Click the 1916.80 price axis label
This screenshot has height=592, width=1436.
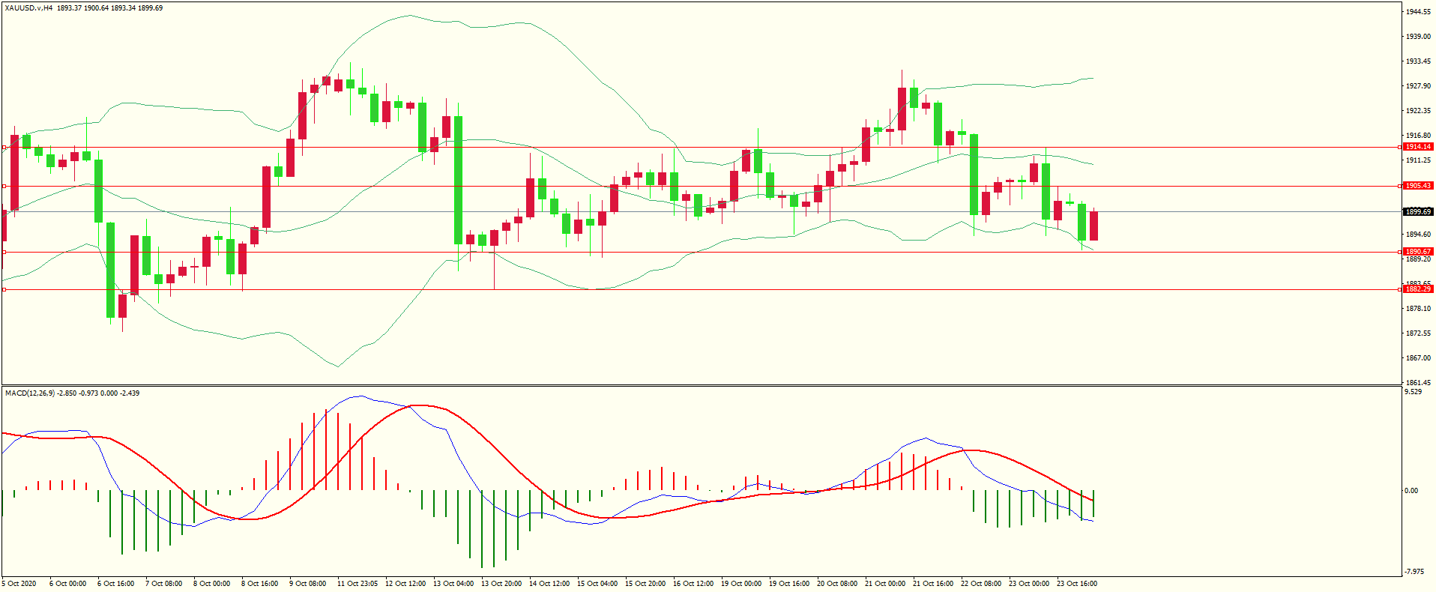click(1419, 136)
